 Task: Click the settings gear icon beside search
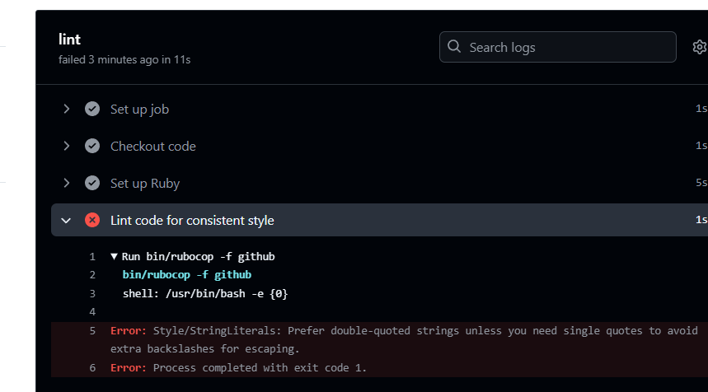tap(700, 47)
